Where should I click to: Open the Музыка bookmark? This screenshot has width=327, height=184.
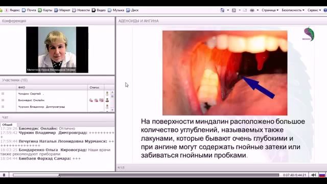point(116,10)
